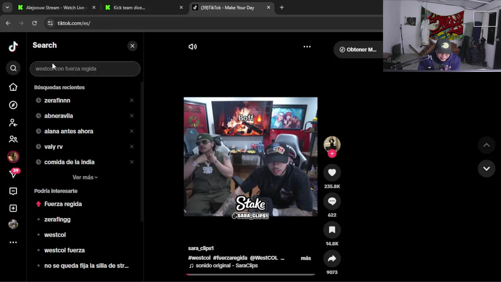Select suggestion westcol fuerza
The height and width of the screenshot is (282, 501).
65,250
